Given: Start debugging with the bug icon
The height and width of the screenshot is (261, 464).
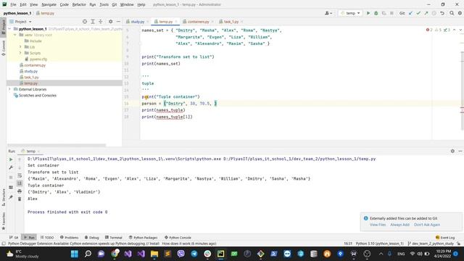Looking at the screenshot, I should tap(376, 13).
